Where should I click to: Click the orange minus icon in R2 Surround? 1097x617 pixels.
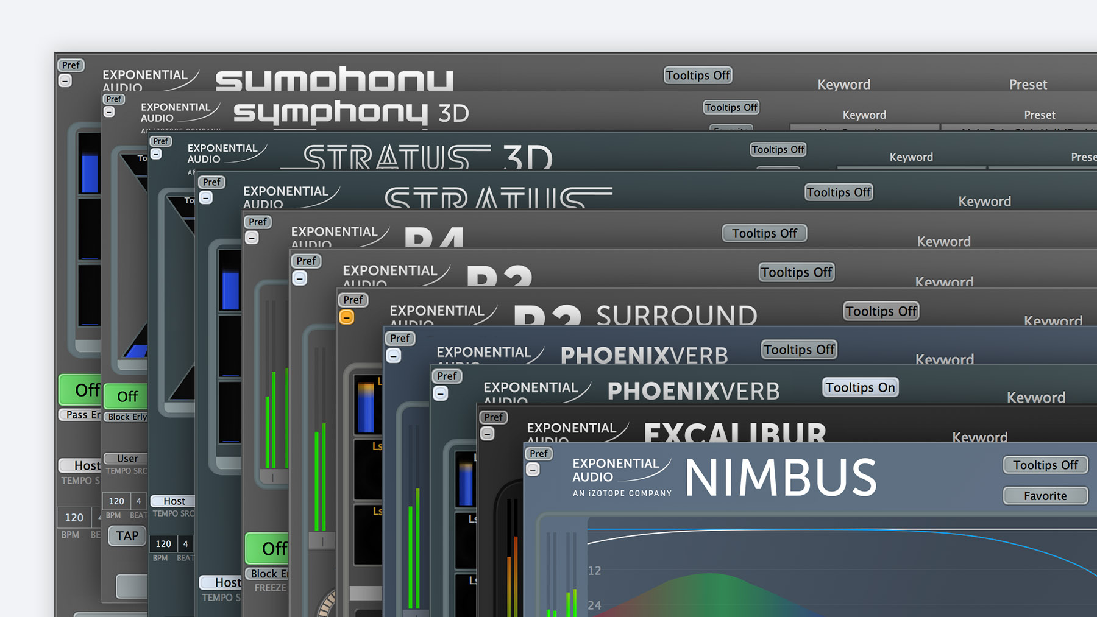(346, 317)
